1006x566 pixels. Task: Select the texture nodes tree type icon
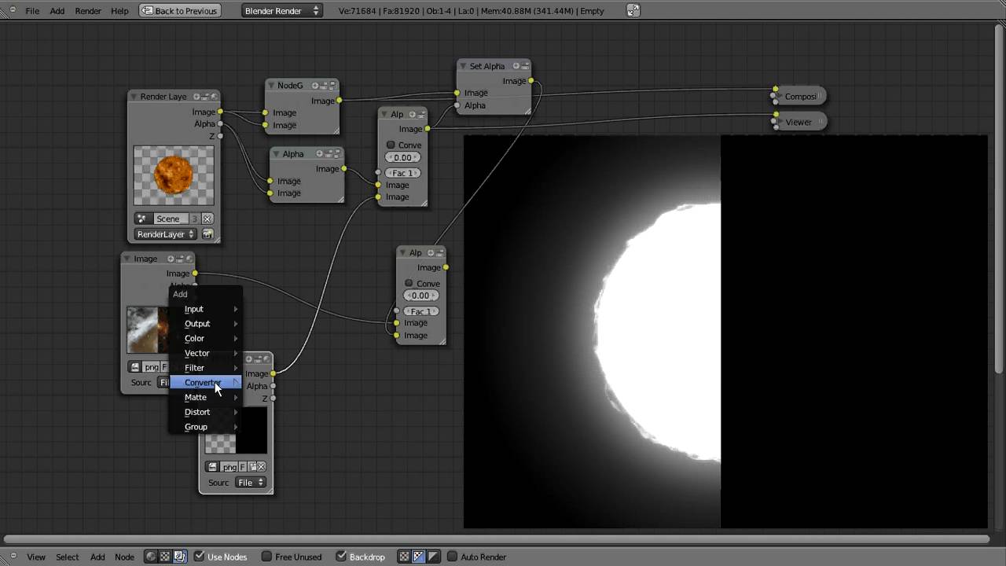pyautogui.click(x=165, y=557)
